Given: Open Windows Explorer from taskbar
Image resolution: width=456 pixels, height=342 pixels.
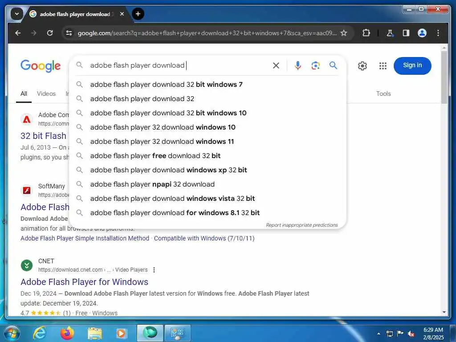Looking at the screenshot, I should pyautogui.click(x=94, y=333).
